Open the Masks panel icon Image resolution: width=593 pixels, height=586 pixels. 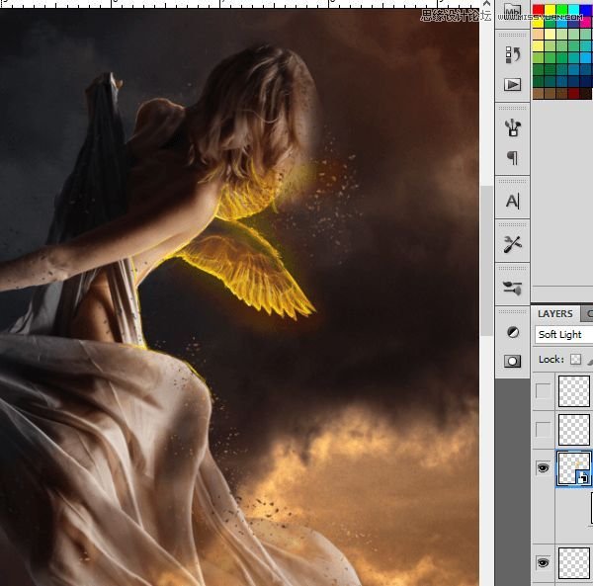(x=512, y=361)
